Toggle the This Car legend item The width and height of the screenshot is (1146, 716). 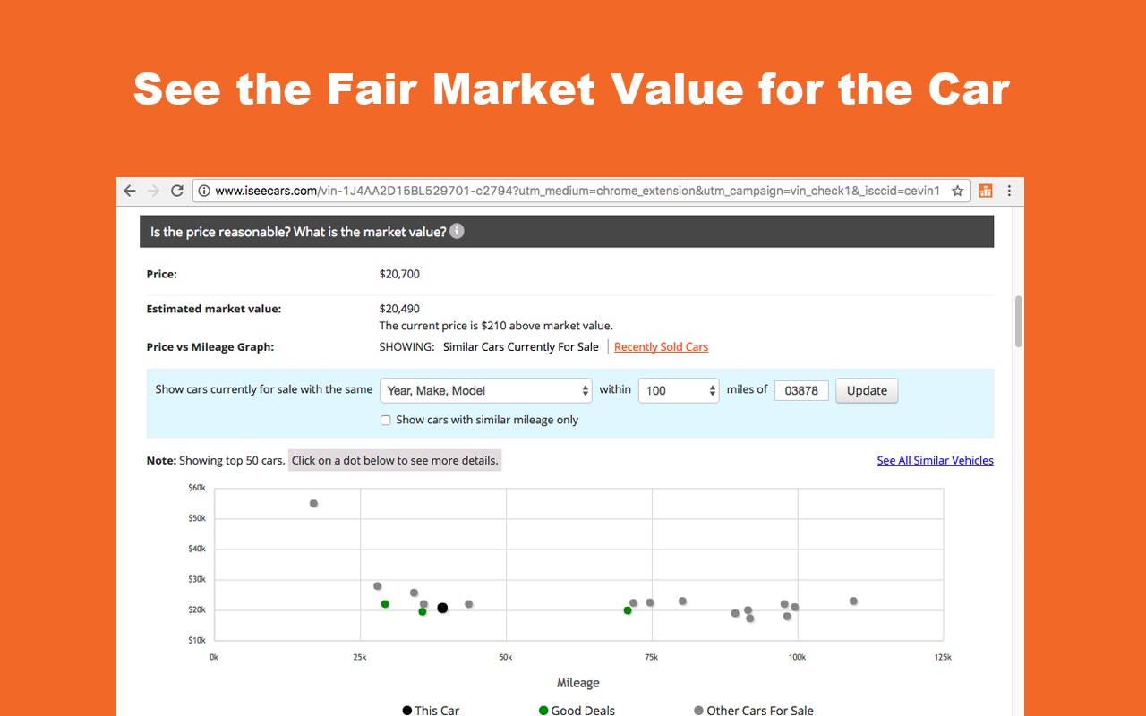[431, 710]
